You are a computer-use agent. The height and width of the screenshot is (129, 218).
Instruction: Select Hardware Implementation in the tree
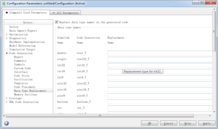click(x=27, y=42)
